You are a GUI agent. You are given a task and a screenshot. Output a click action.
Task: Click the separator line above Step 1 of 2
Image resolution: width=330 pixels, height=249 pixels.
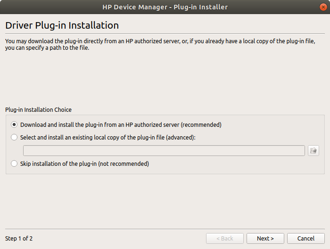click(165, 229)
